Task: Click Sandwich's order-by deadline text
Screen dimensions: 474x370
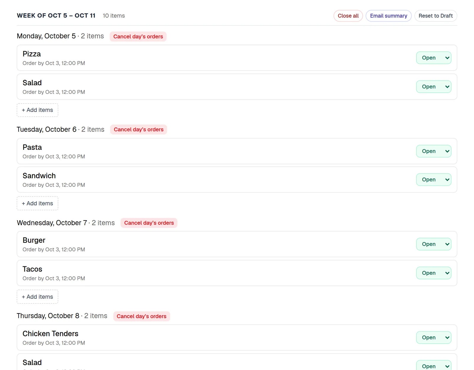Action: 54,185
